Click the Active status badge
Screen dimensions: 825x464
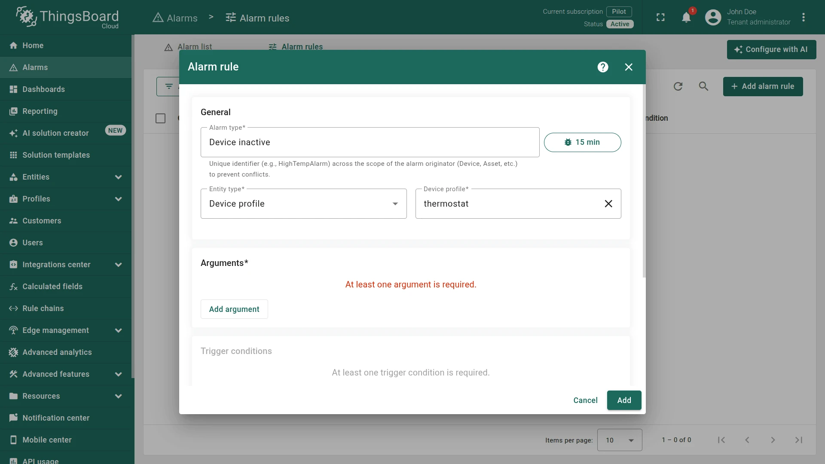tap(620, 24)
